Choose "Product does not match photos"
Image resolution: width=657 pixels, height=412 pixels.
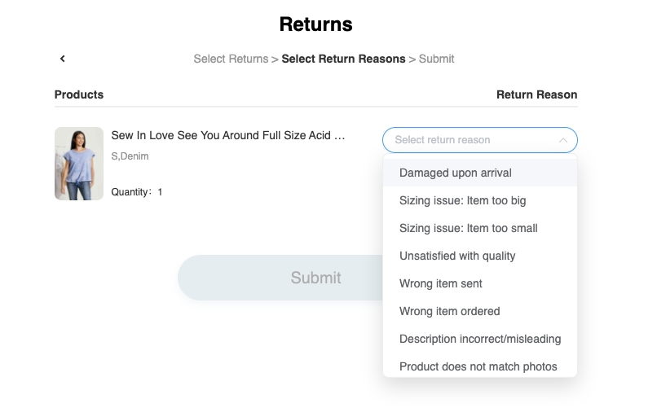tap(478, 366)
